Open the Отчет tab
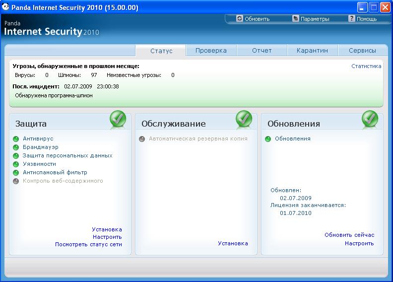This screenshot has height=282, width=393. (x=262, y=50)
